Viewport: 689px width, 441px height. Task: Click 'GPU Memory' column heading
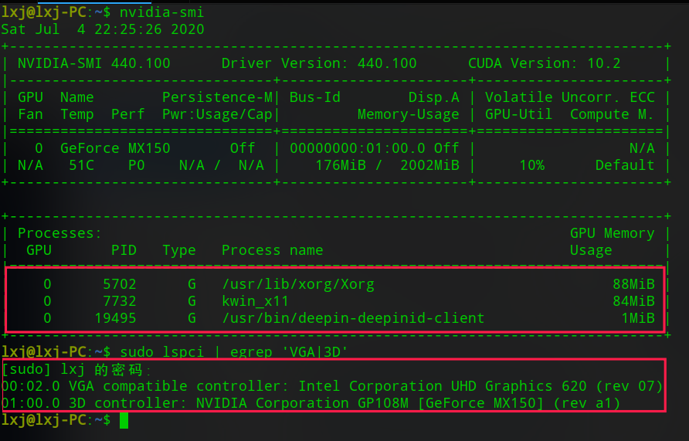pyautogui.click(x=612, y=232)
